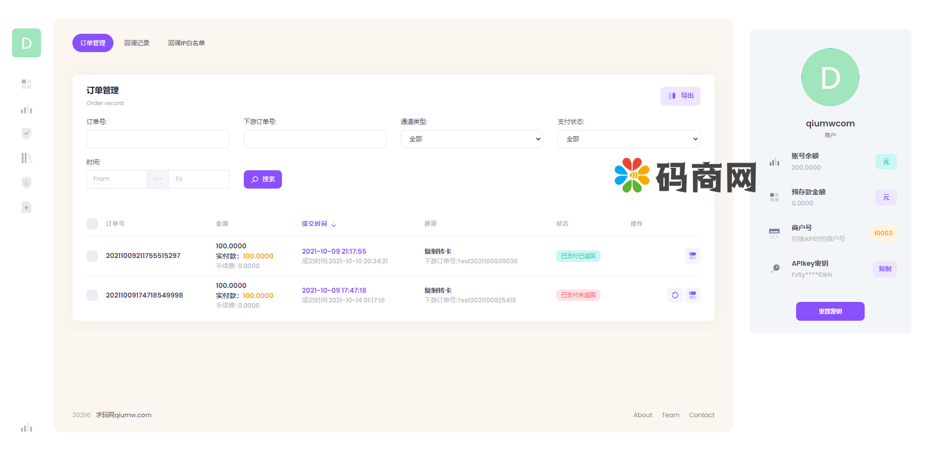Click the 导出 export button
Image resolution: width=925 pixels, height=450 pixels.
[x=680, y=96]
